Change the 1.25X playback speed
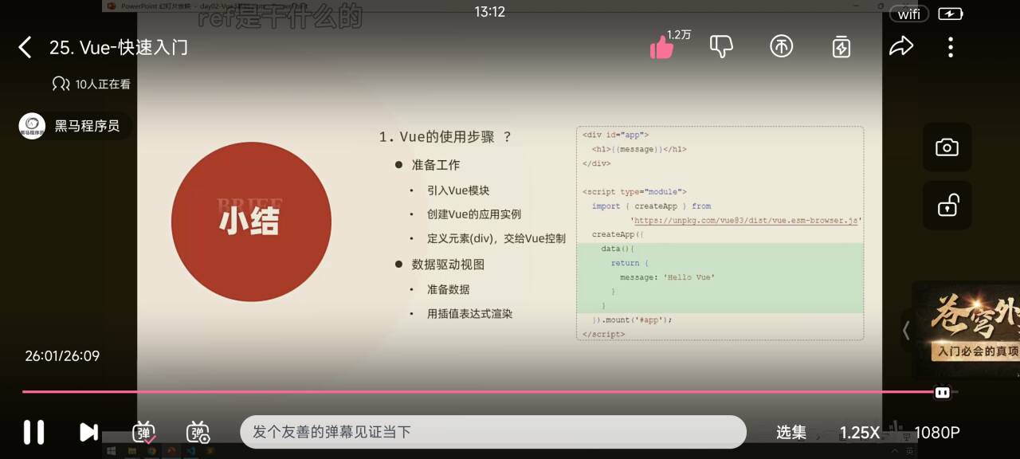The width and height of the screenshot is (1020, 459). pyautogui.click(x=859, y=433)
